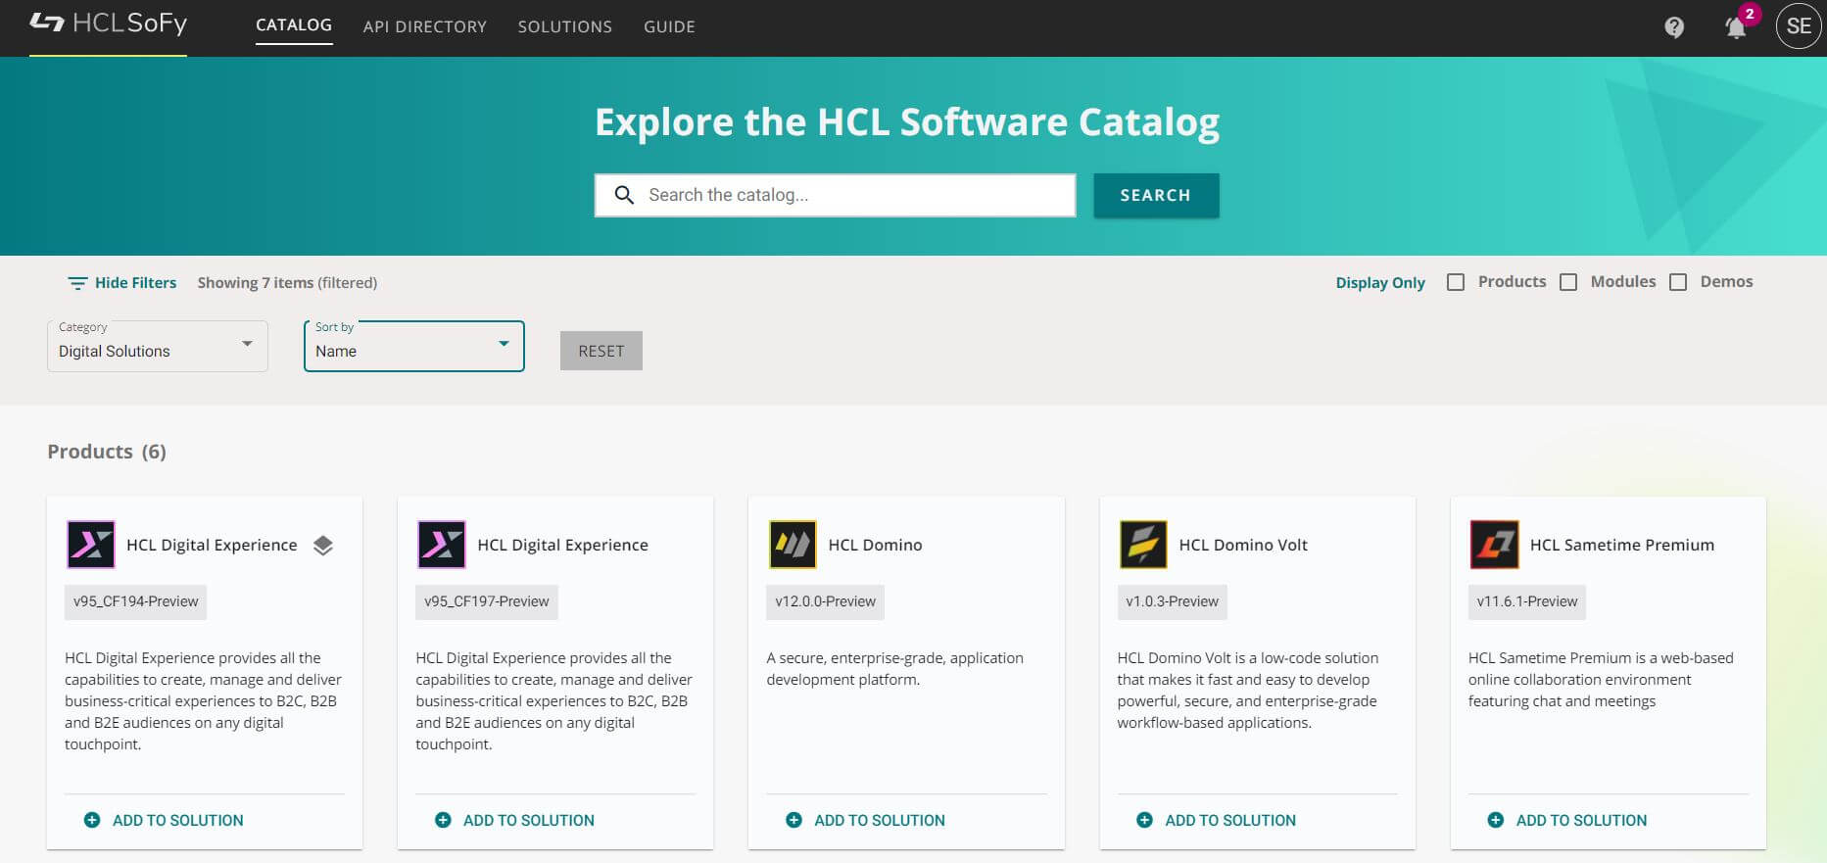1827x863 pixels.
Task: Open the Category dropdown
Action: pos(158,347)
